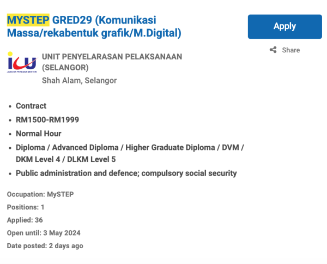Click the Shah Alam, Selangor location
This screenshot has height=264, width=327.
tap(79, 81)
